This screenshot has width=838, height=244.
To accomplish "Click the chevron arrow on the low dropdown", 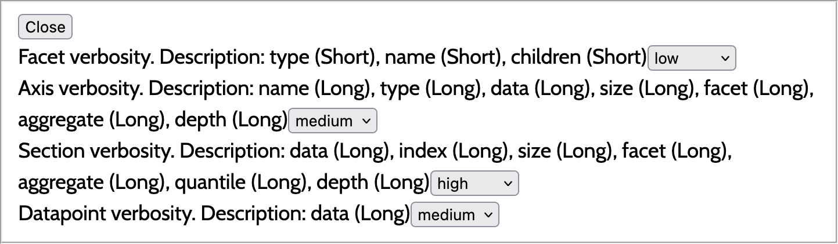I will pos(724,59).
